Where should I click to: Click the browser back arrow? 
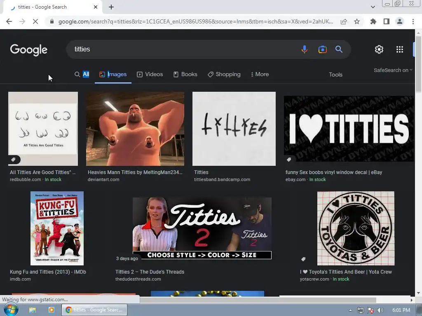(9, 21)
